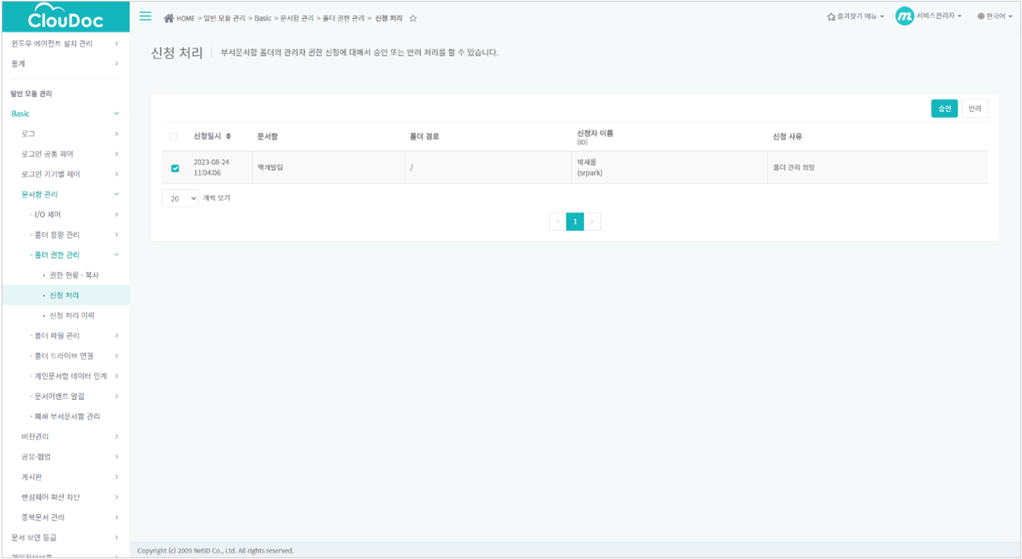
Task: Collapse the 폴더 권한 관리 chevron
Action: pos(116,255)
